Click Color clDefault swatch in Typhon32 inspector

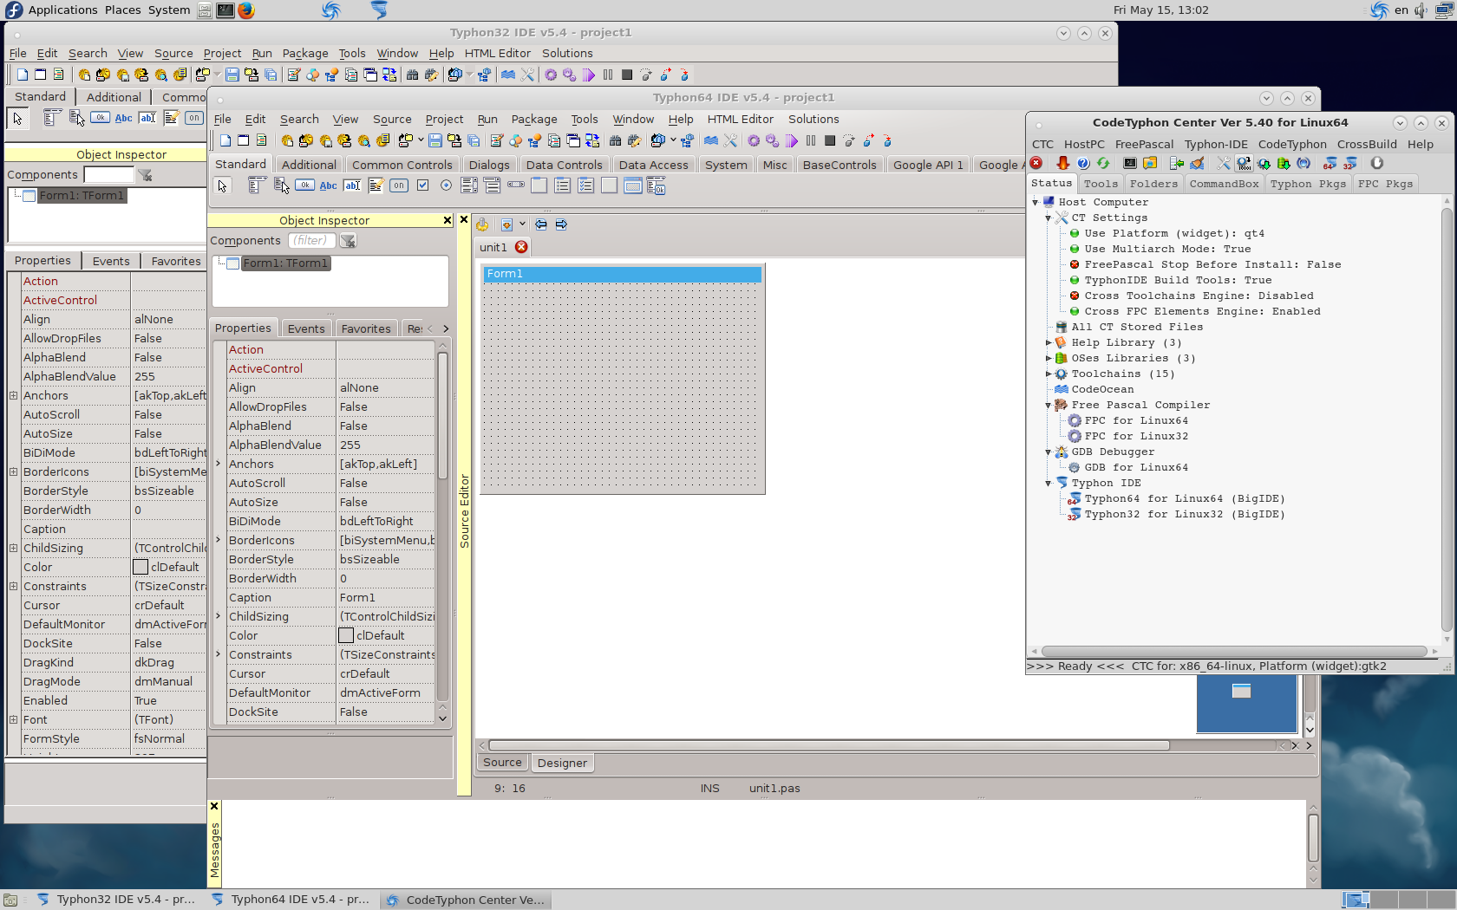(140, 567)
